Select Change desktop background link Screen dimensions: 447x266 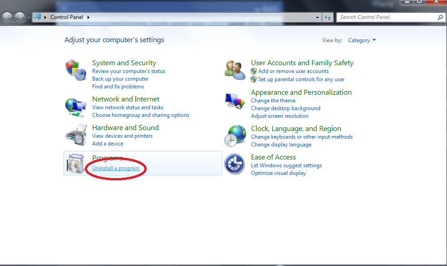click(x=285, y=108)
